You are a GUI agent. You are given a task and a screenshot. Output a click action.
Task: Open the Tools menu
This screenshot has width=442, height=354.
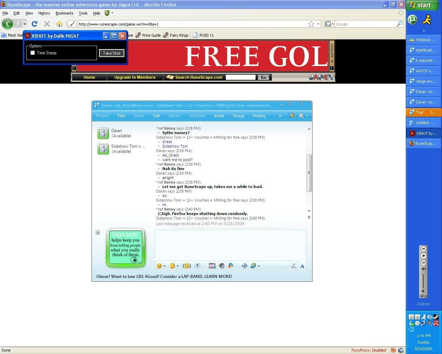point(83,13)
